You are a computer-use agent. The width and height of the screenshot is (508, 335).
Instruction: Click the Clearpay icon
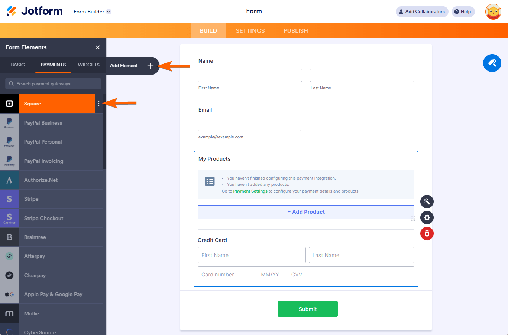pos(9,275)
